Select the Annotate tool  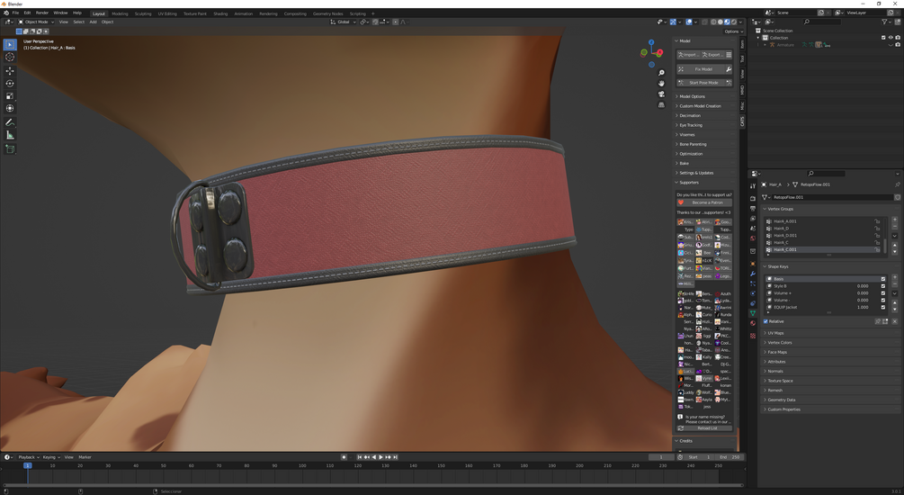click(x=10, y=122)
